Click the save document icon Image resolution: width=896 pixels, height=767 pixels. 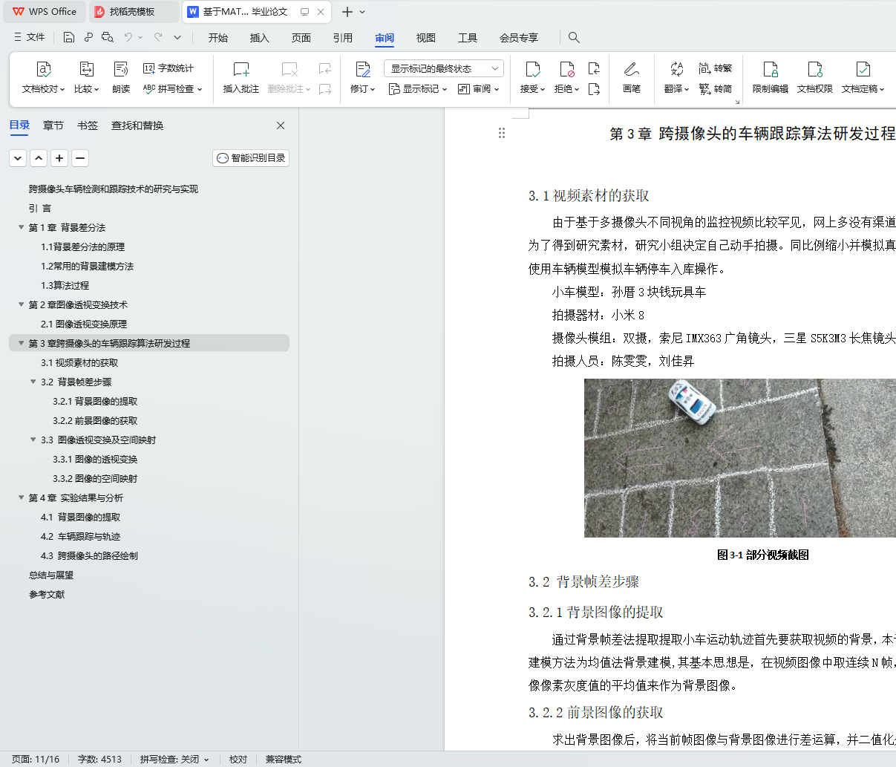point(69,37)
